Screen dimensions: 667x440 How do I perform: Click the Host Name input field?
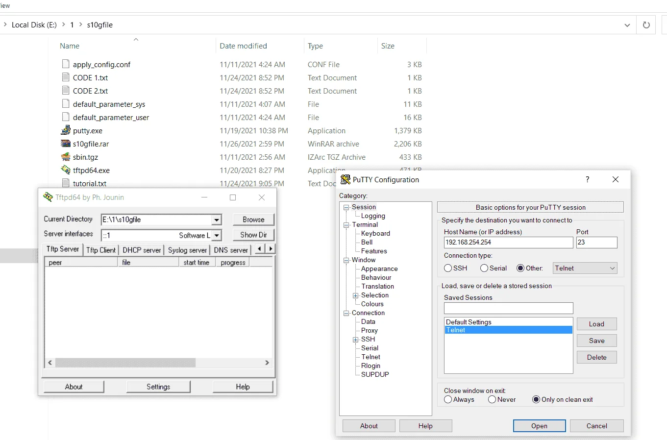click(x=508, y=242)
